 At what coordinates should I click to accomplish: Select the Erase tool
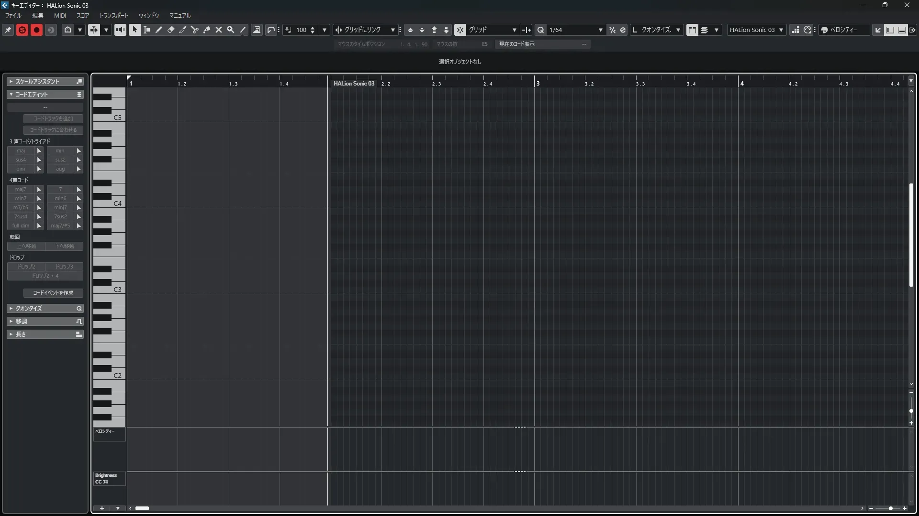(171, 30)
